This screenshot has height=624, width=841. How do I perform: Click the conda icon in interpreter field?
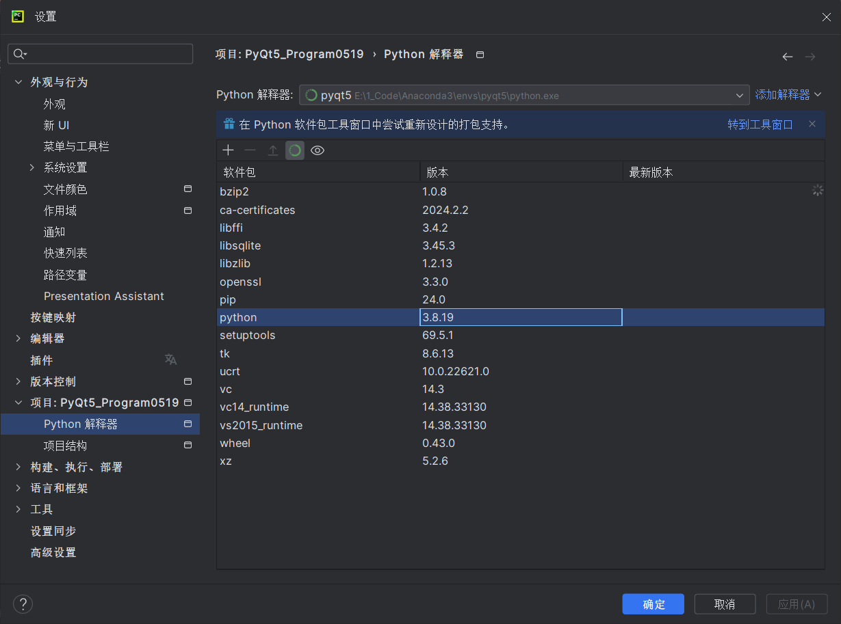pyautogui.click(x=311, y=95)
